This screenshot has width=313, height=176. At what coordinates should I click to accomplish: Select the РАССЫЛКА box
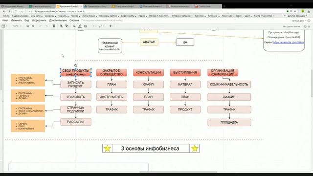pyautogui.click(x=76, y=122)
